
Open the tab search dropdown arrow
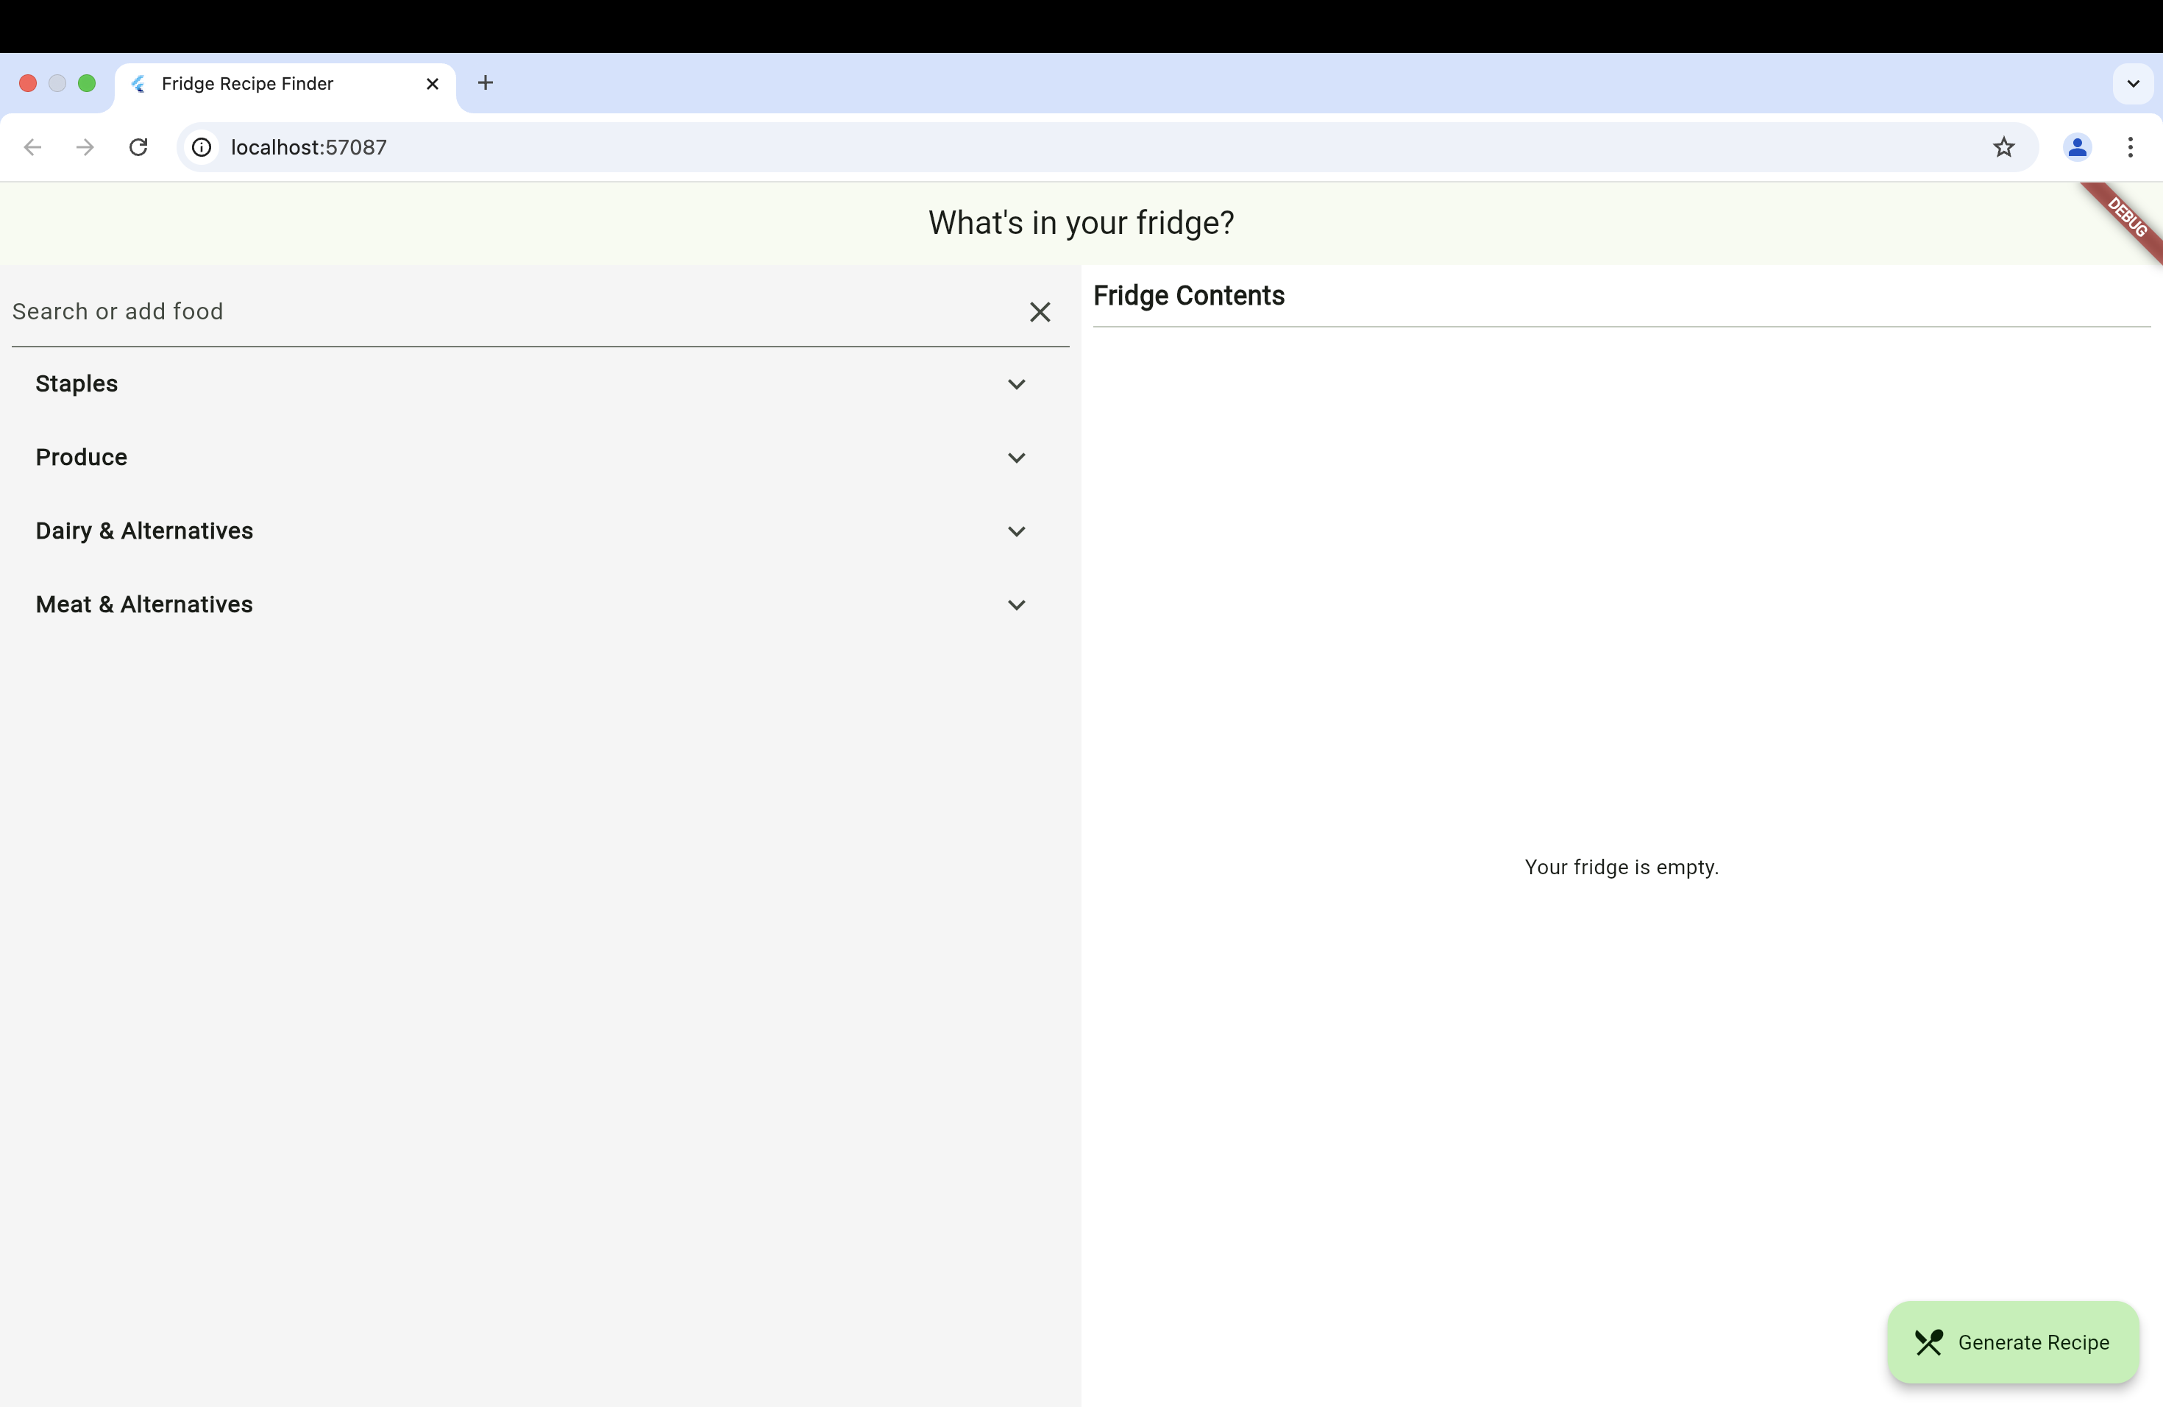(2133, 84)
